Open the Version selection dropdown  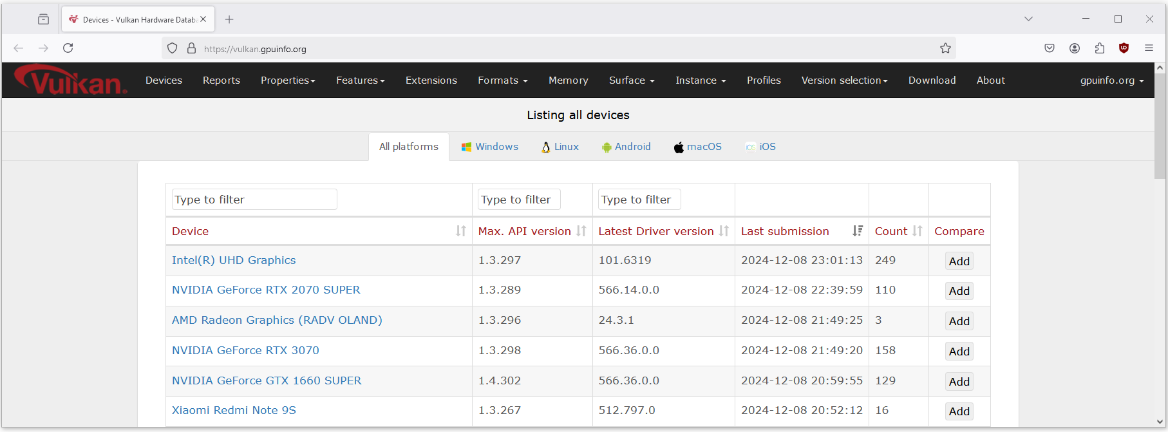pos(845,80)
